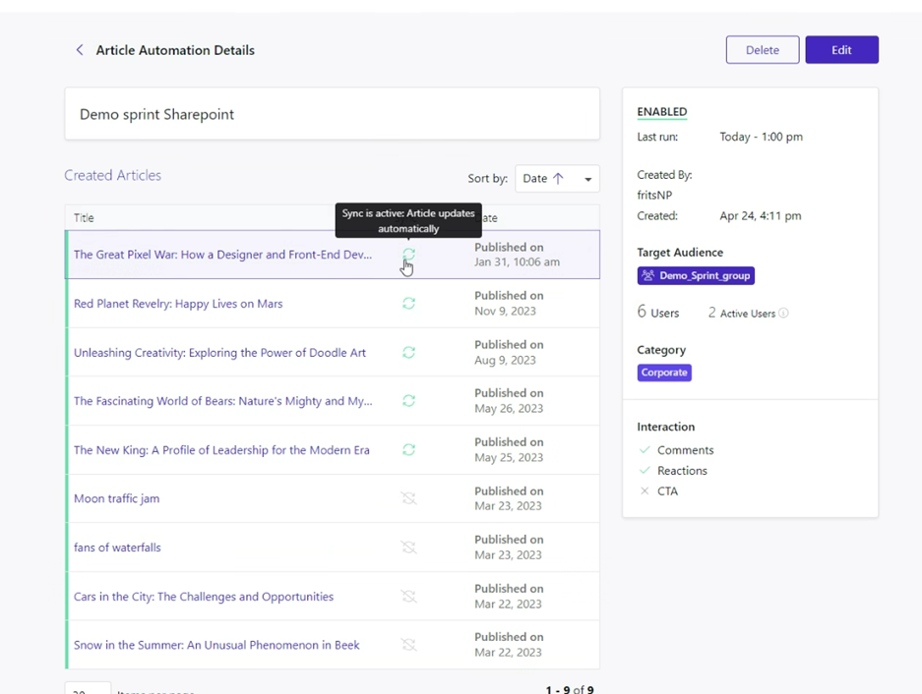The width and height of the screenshot is (922, 694).
Task: Click the sync icon for The Great Pixel War
Action: (408, 254)
